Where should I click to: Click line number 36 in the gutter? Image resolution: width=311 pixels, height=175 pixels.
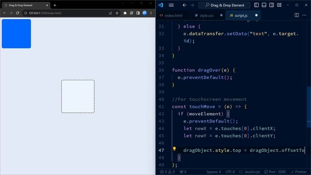161,70
